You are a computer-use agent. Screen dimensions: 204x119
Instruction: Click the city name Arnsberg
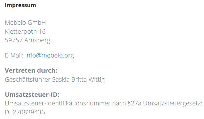click(37, 40)
